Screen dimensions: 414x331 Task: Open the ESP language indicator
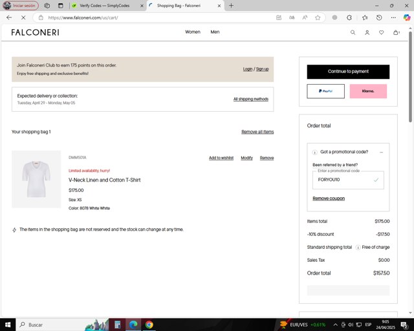(368, 325)
